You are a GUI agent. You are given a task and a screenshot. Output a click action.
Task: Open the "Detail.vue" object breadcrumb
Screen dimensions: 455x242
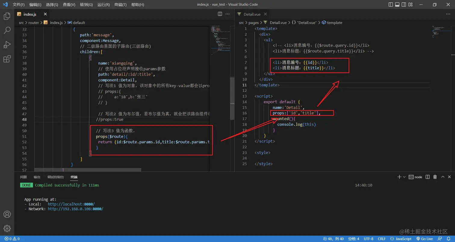tap(304, 23)
